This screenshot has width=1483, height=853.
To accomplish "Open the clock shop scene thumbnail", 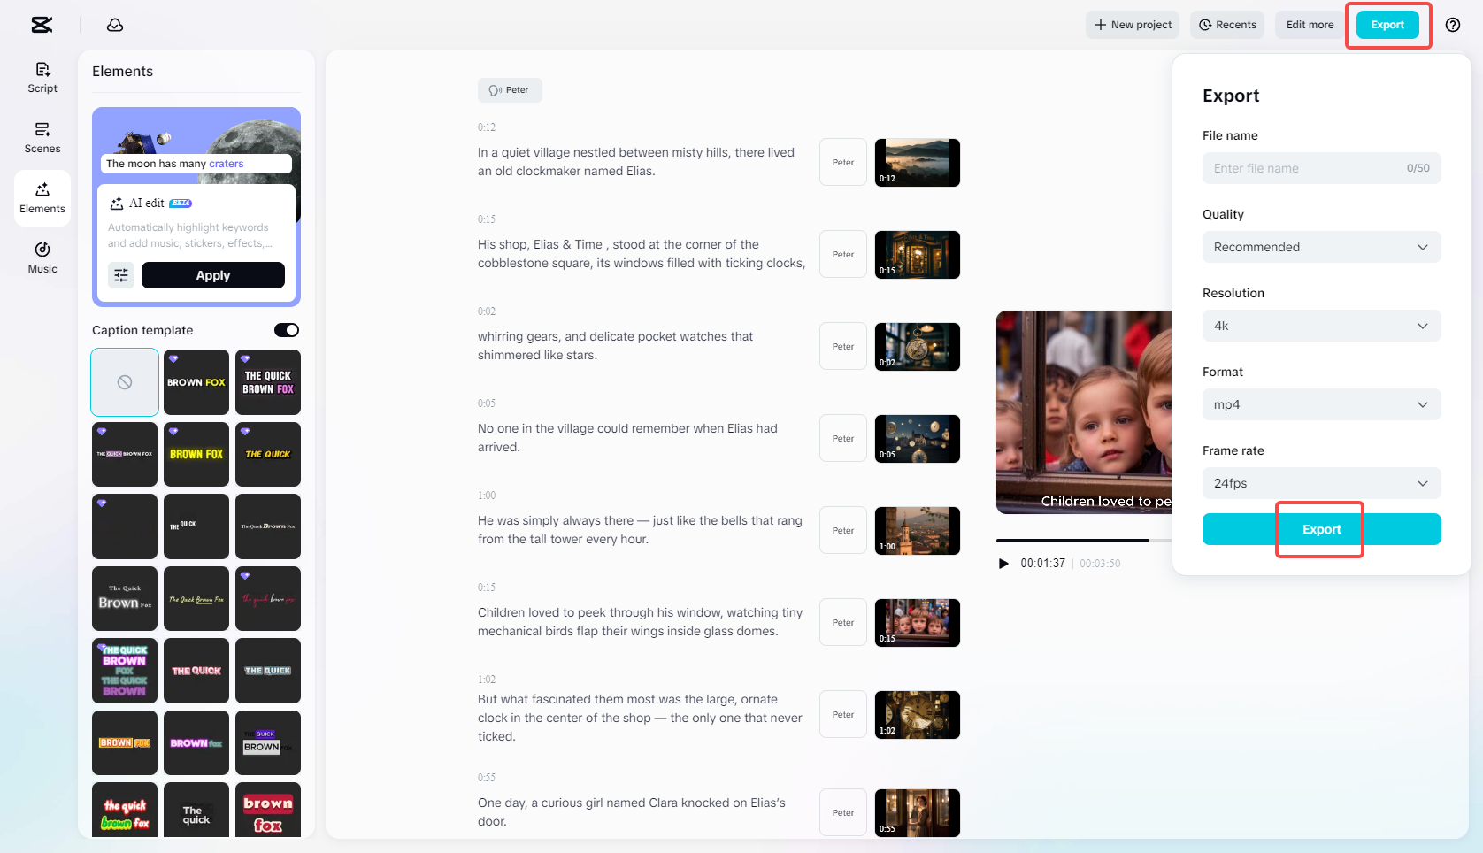I will tap(918, 255).
